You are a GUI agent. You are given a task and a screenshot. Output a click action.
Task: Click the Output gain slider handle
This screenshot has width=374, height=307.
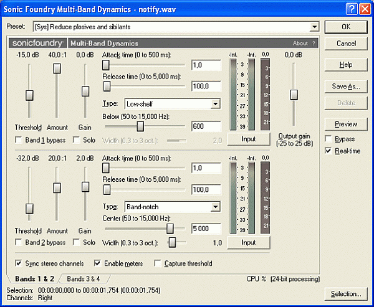click(294, 95)
